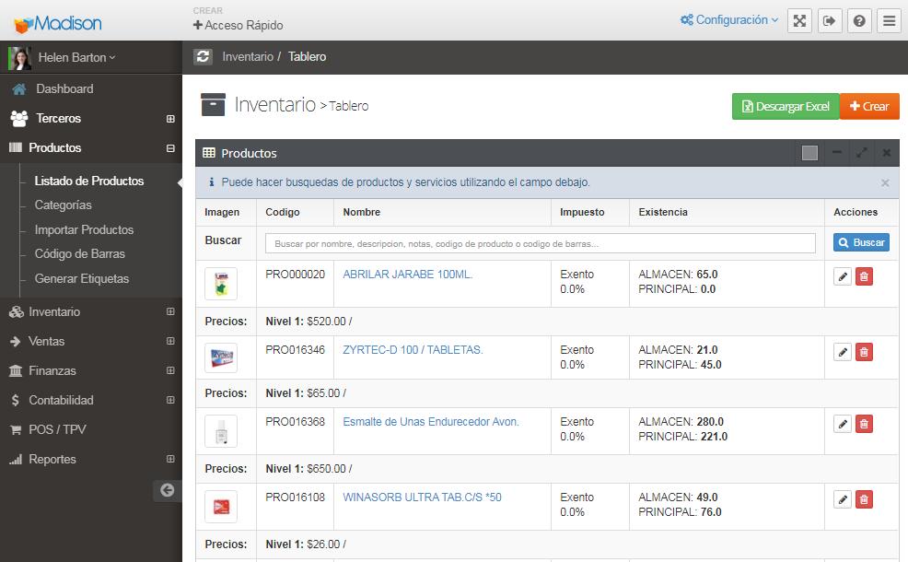Image resolution: width=908 pixels, height=562 pixels.
Task: Click the fullscreen expand icon in top bar
Action: click(799, 21)
